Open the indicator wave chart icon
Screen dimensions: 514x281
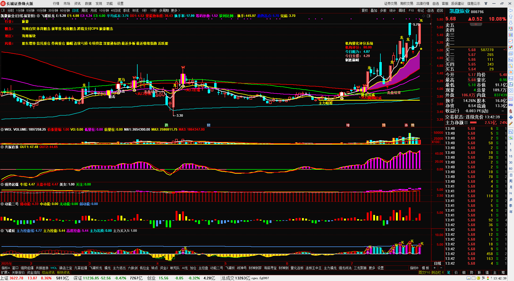(x=511, y=99)
